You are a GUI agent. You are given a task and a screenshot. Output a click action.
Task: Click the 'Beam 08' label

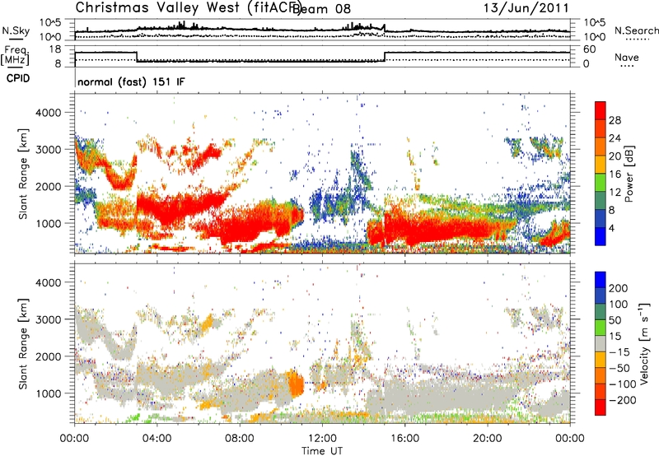click(321, 9)
